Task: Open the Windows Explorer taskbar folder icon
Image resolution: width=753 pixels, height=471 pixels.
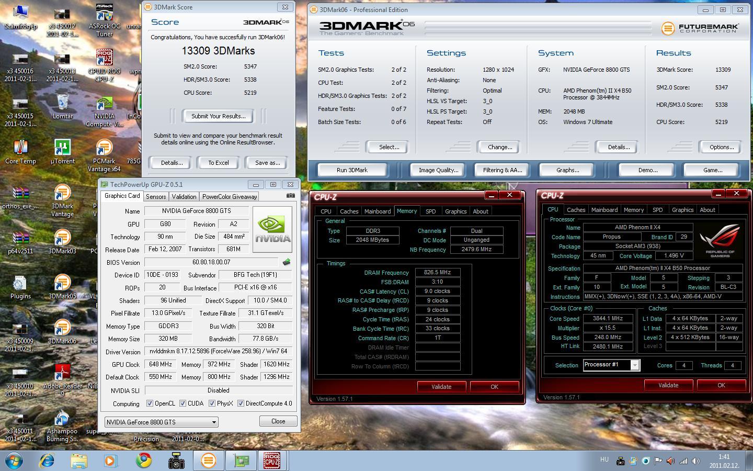Action: click(79, 461)
